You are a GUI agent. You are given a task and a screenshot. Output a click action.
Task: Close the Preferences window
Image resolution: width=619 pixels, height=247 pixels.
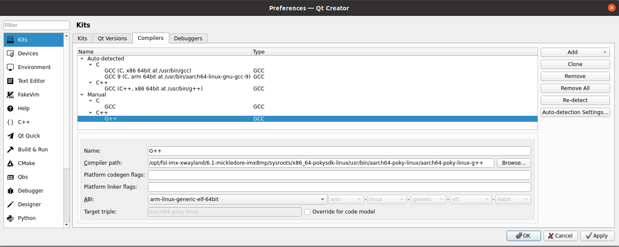coord(611,8)
